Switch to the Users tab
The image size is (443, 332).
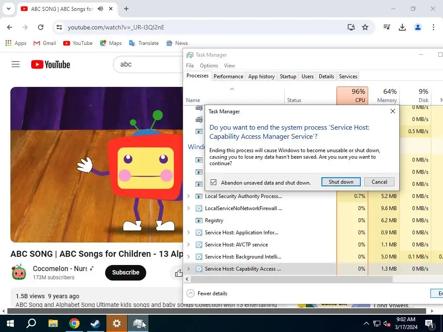click(x=308, y=77)
